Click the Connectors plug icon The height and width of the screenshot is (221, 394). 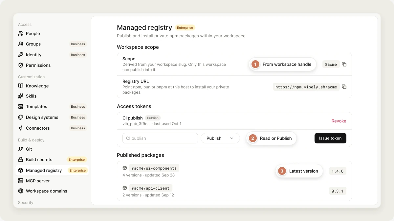(21, 128)
